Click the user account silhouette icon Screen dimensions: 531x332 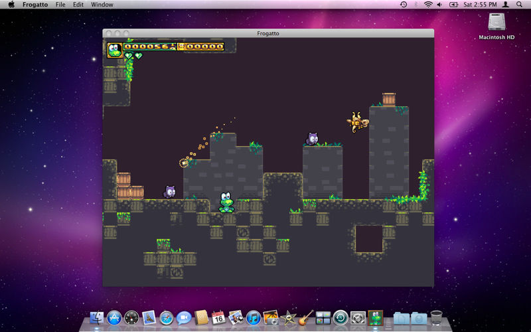click(x=506, y=5)
